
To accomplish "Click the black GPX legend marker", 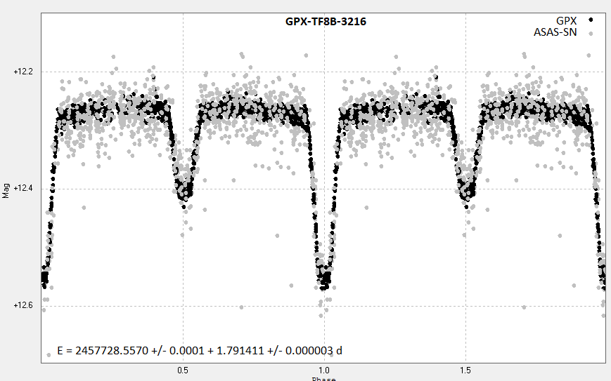I will 591,20.
